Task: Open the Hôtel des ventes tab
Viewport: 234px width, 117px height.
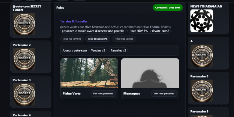Action: coord(124,39)
